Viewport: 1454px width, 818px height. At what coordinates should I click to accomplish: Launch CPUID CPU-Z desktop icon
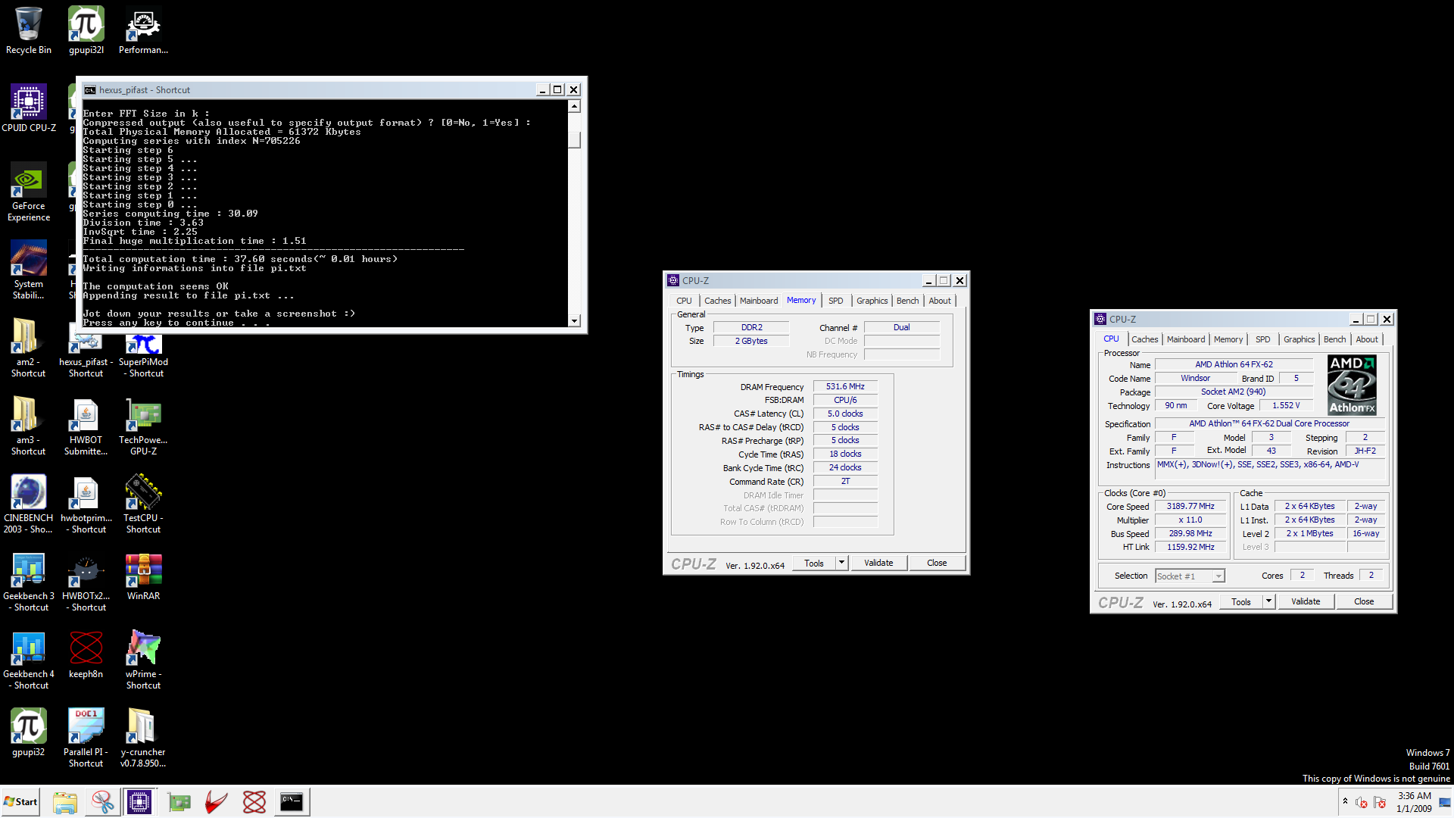coord(29,108)
